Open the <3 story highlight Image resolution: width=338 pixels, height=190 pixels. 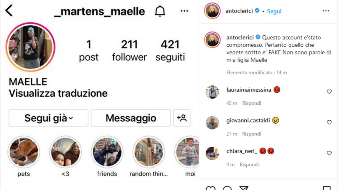click(x=65, y=152)
